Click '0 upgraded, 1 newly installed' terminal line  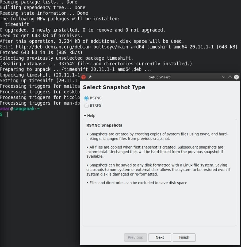point(82,30)
